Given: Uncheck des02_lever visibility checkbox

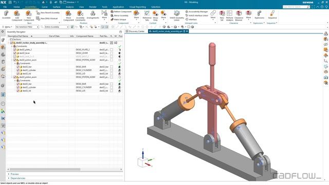Looking at the screenshot, I should click(x=15, y=53).
